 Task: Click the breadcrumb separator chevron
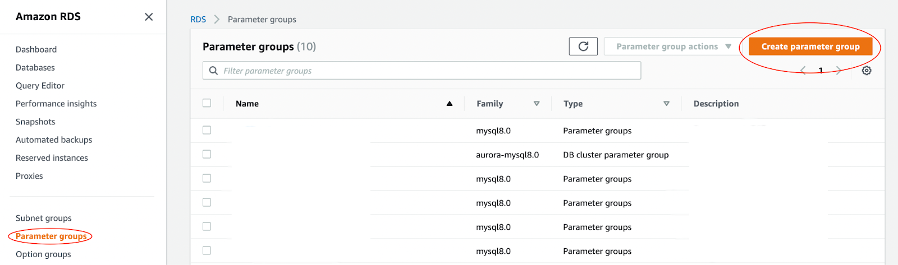(x=217, y=20)
